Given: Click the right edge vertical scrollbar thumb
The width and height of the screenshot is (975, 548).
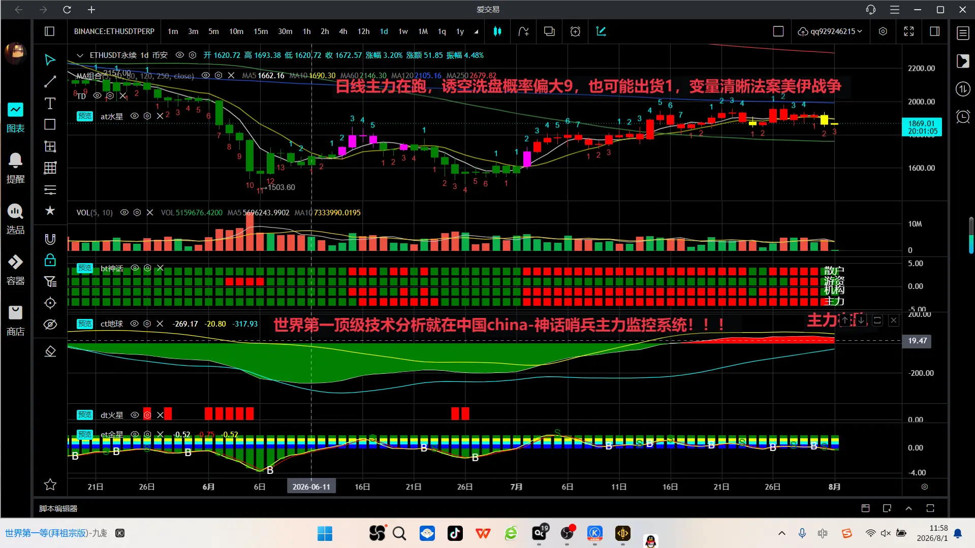Looking at the screenshot, I should [971, 235].
